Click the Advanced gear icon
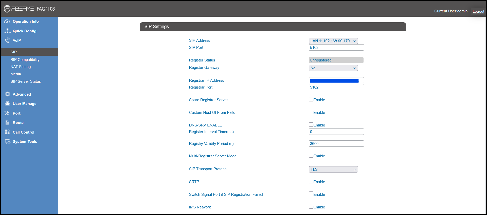This screenshot has height=215, width=487. click(x=8, y=94)
